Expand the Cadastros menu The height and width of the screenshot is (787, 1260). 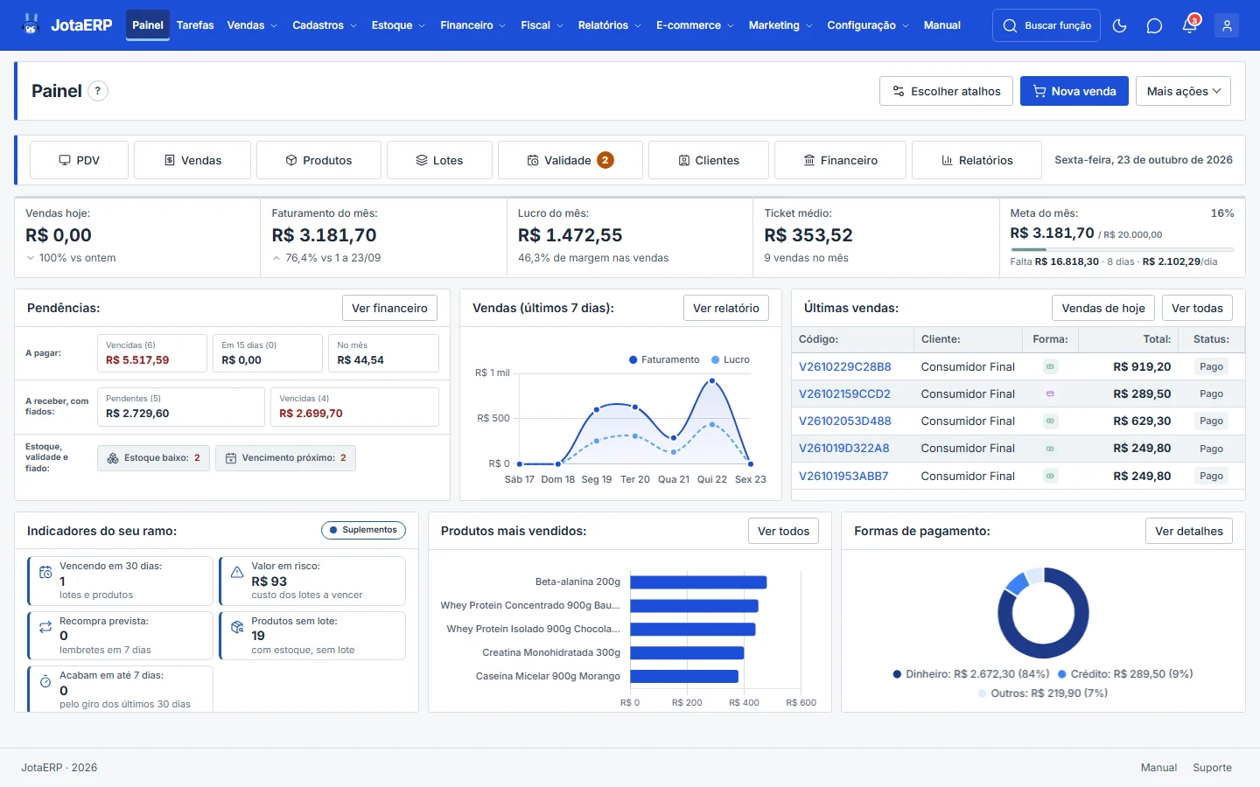click(325, 25)
